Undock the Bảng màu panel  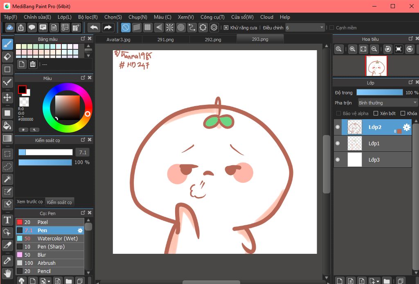(x=83, y=39)
